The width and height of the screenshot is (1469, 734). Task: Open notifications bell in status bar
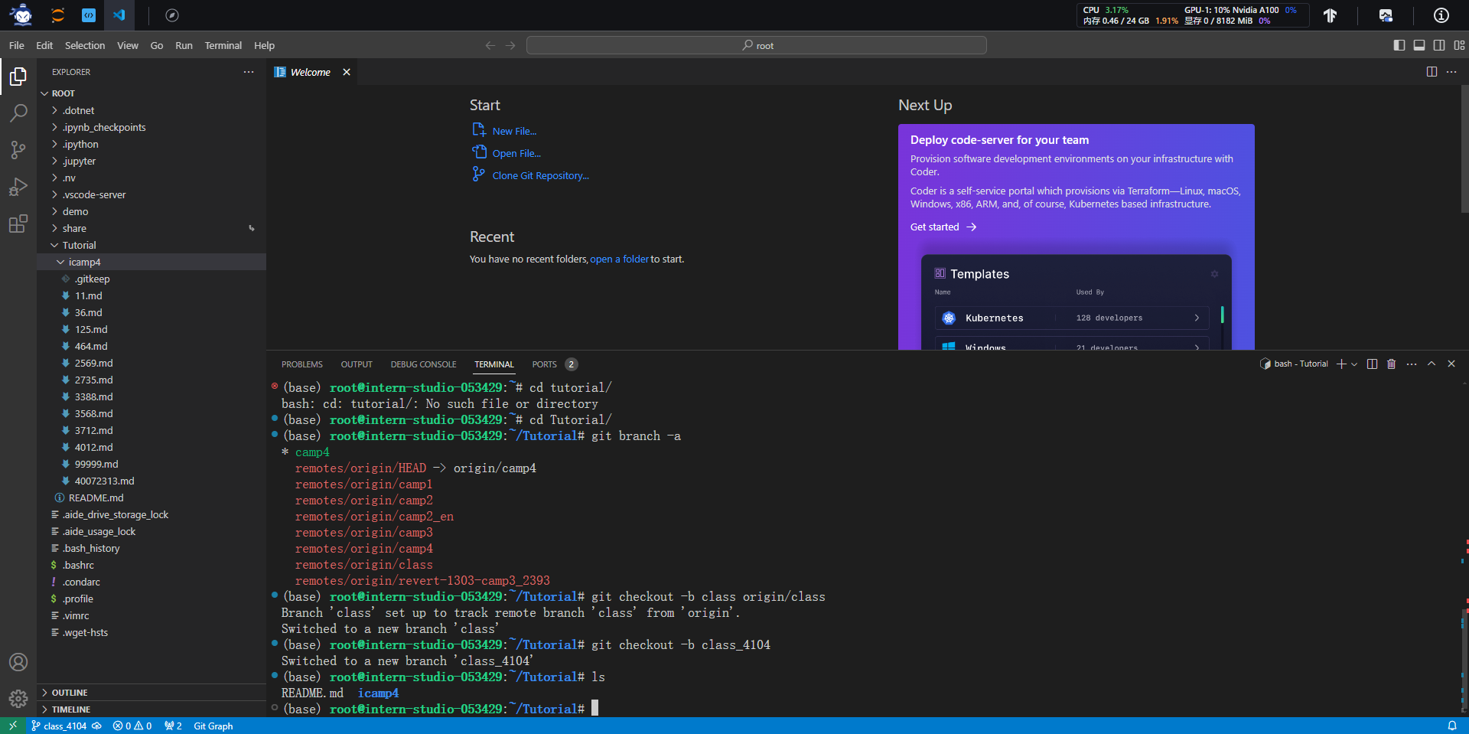coord(1451,726)
